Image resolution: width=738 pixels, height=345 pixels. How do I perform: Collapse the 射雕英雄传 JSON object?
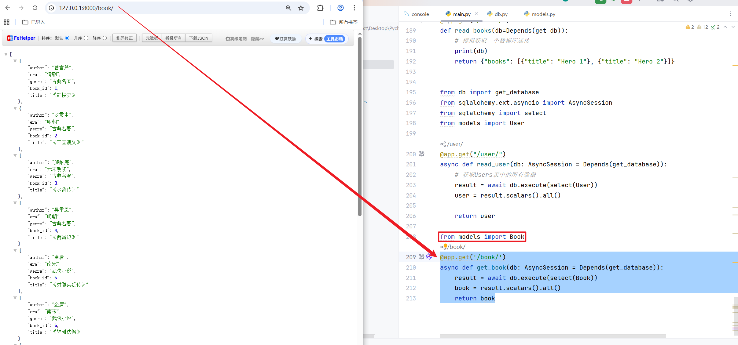pos(15,251)
